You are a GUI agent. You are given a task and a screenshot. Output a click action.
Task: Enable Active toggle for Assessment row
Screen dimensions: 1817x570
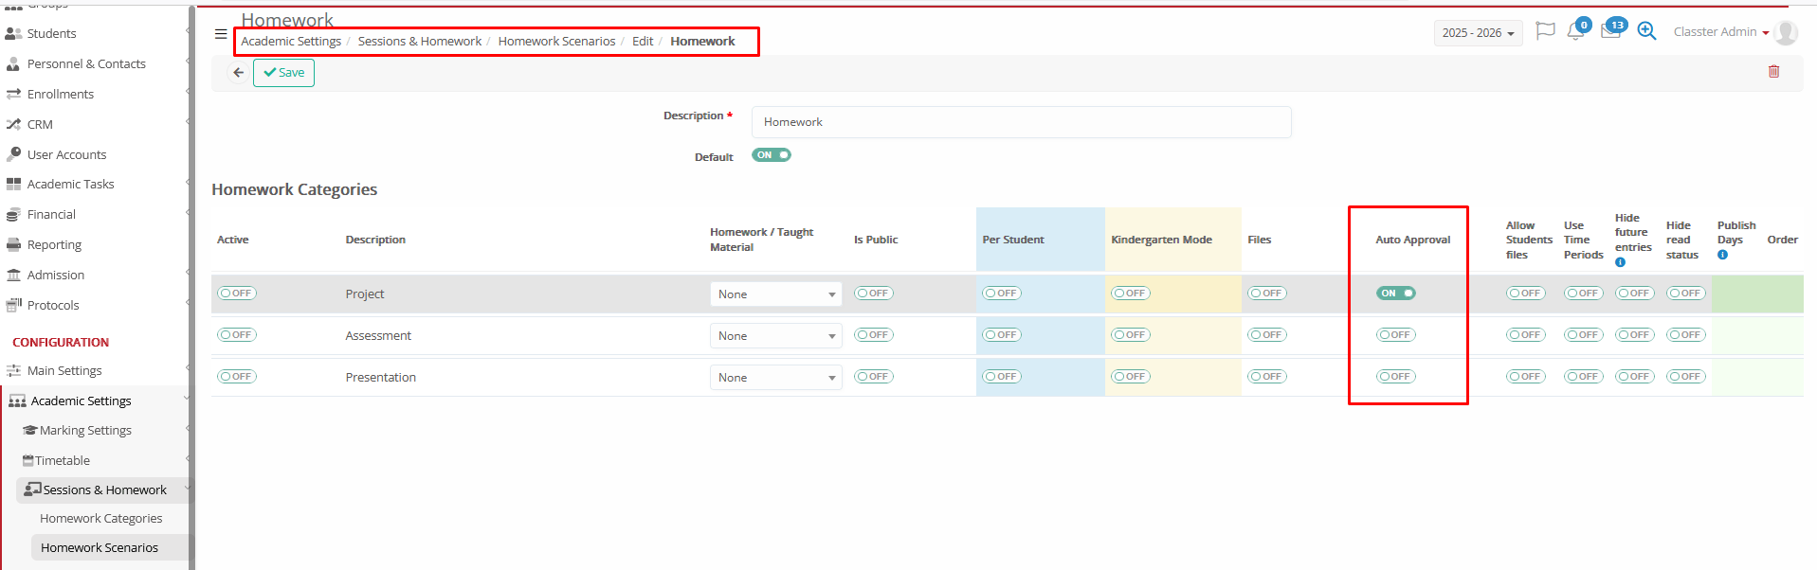point(237,335)
